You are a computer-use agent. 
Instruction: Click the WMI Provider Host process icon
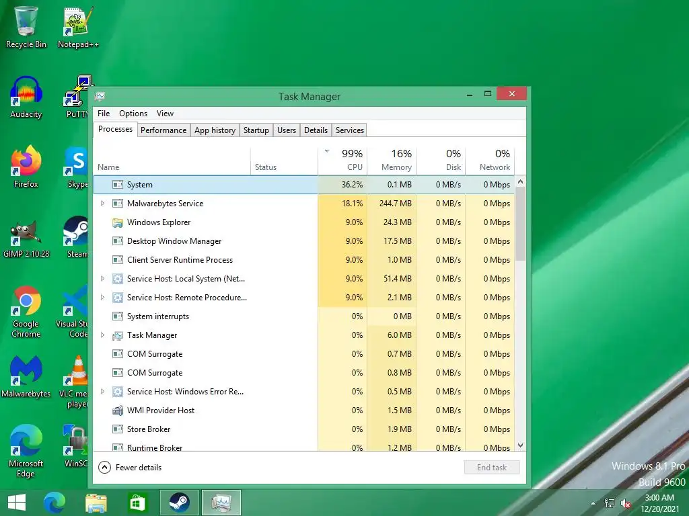[117, 411]
